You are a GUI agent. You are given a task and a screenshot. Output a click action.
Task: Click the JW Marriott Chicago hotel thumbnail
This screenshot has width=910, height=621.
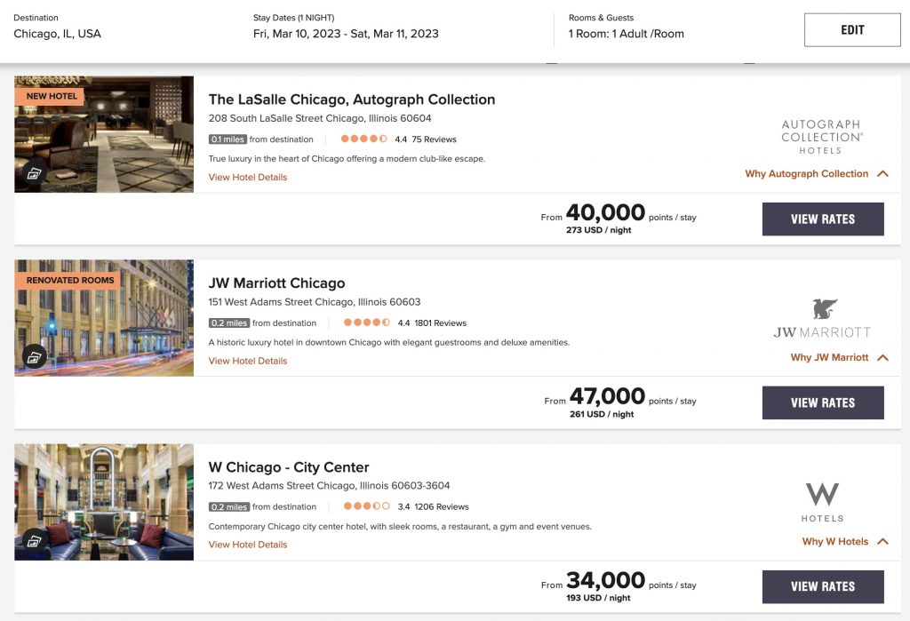(x=103, y=317)
